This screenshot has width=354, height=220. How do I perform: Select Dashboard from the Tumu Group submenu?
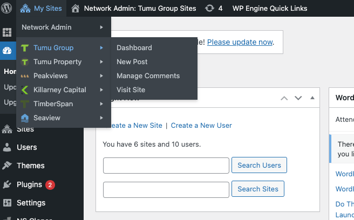click(134, 48)
